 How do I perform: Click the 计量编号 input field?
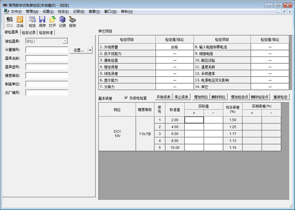click(46, 50)
